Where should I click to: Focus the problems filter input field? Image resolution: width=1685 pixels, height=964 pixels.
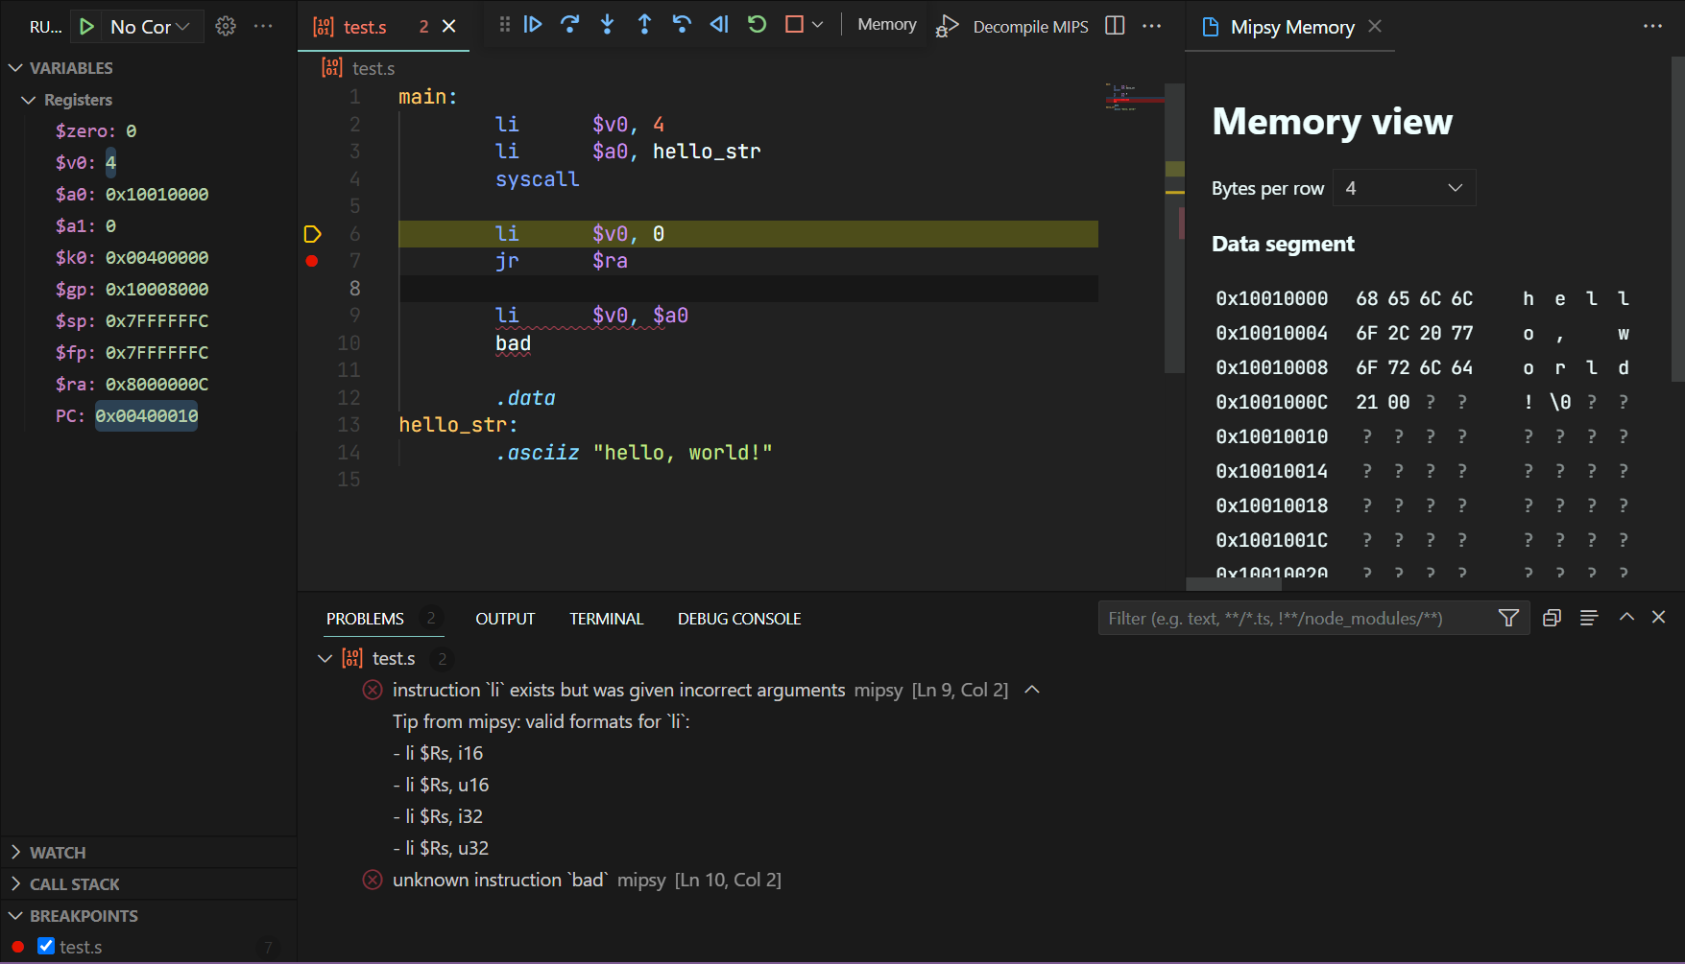pyautogui.click(x=1296, y=619)
